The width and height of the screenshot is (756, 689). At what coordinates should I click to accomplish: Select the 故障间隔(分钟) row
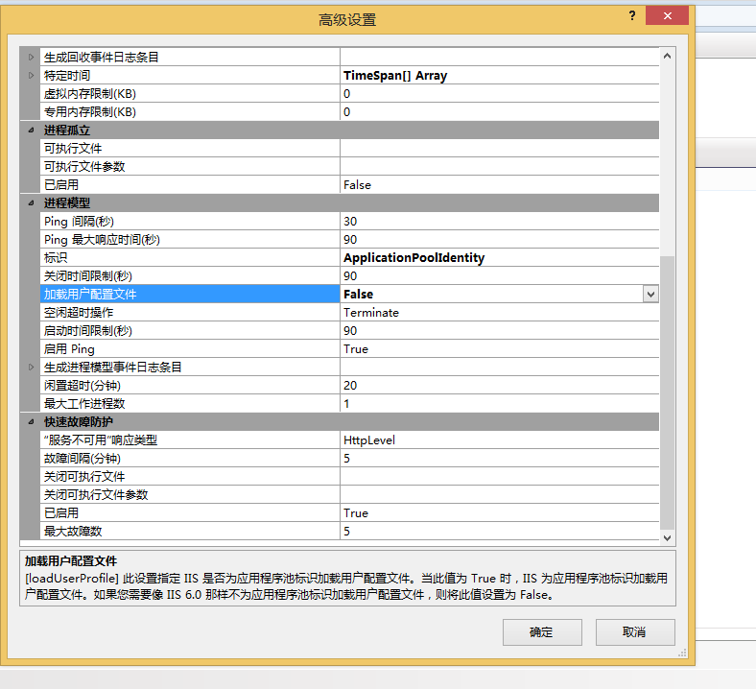point(349,459)
